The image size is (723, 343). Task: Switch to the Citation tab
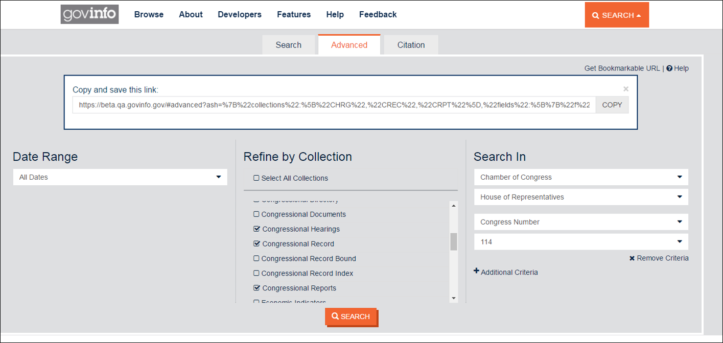coord(411,45)
